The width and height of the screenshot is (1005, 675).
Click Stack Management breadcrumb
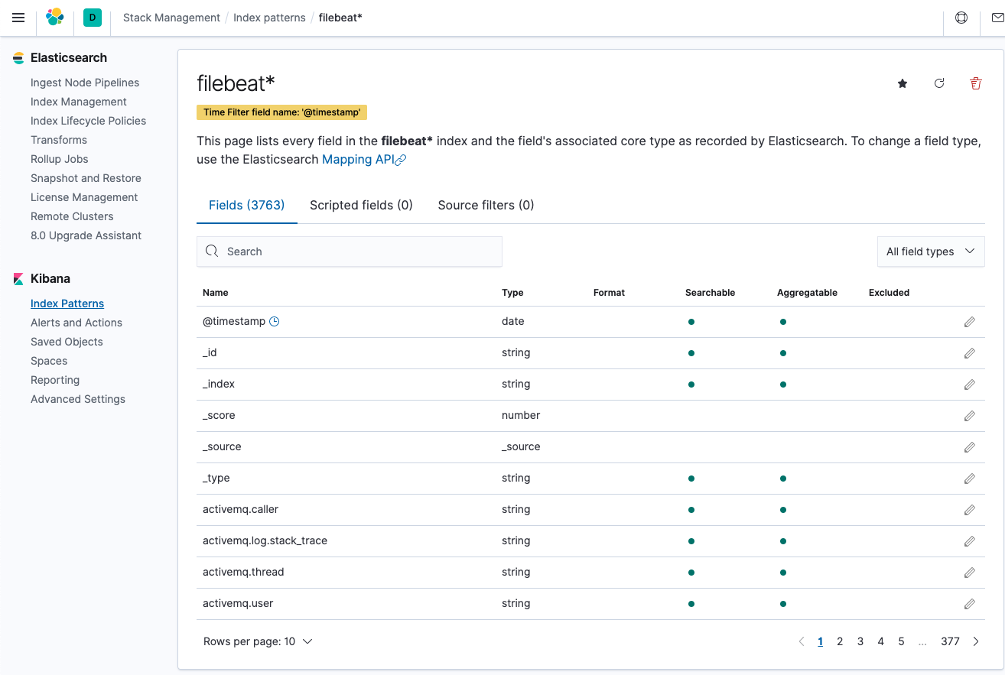pyautogui.click(x=171, y=18)
